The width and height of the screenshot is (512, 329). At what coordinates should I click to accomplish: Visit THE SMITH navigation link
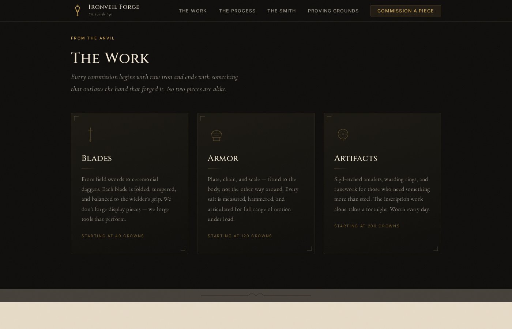[x=282, y=11]
